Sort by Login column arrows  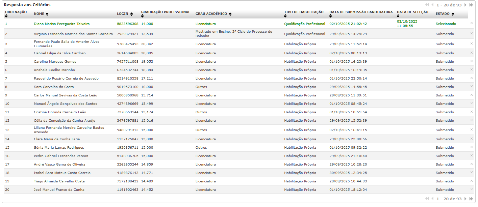pos(131,14)
